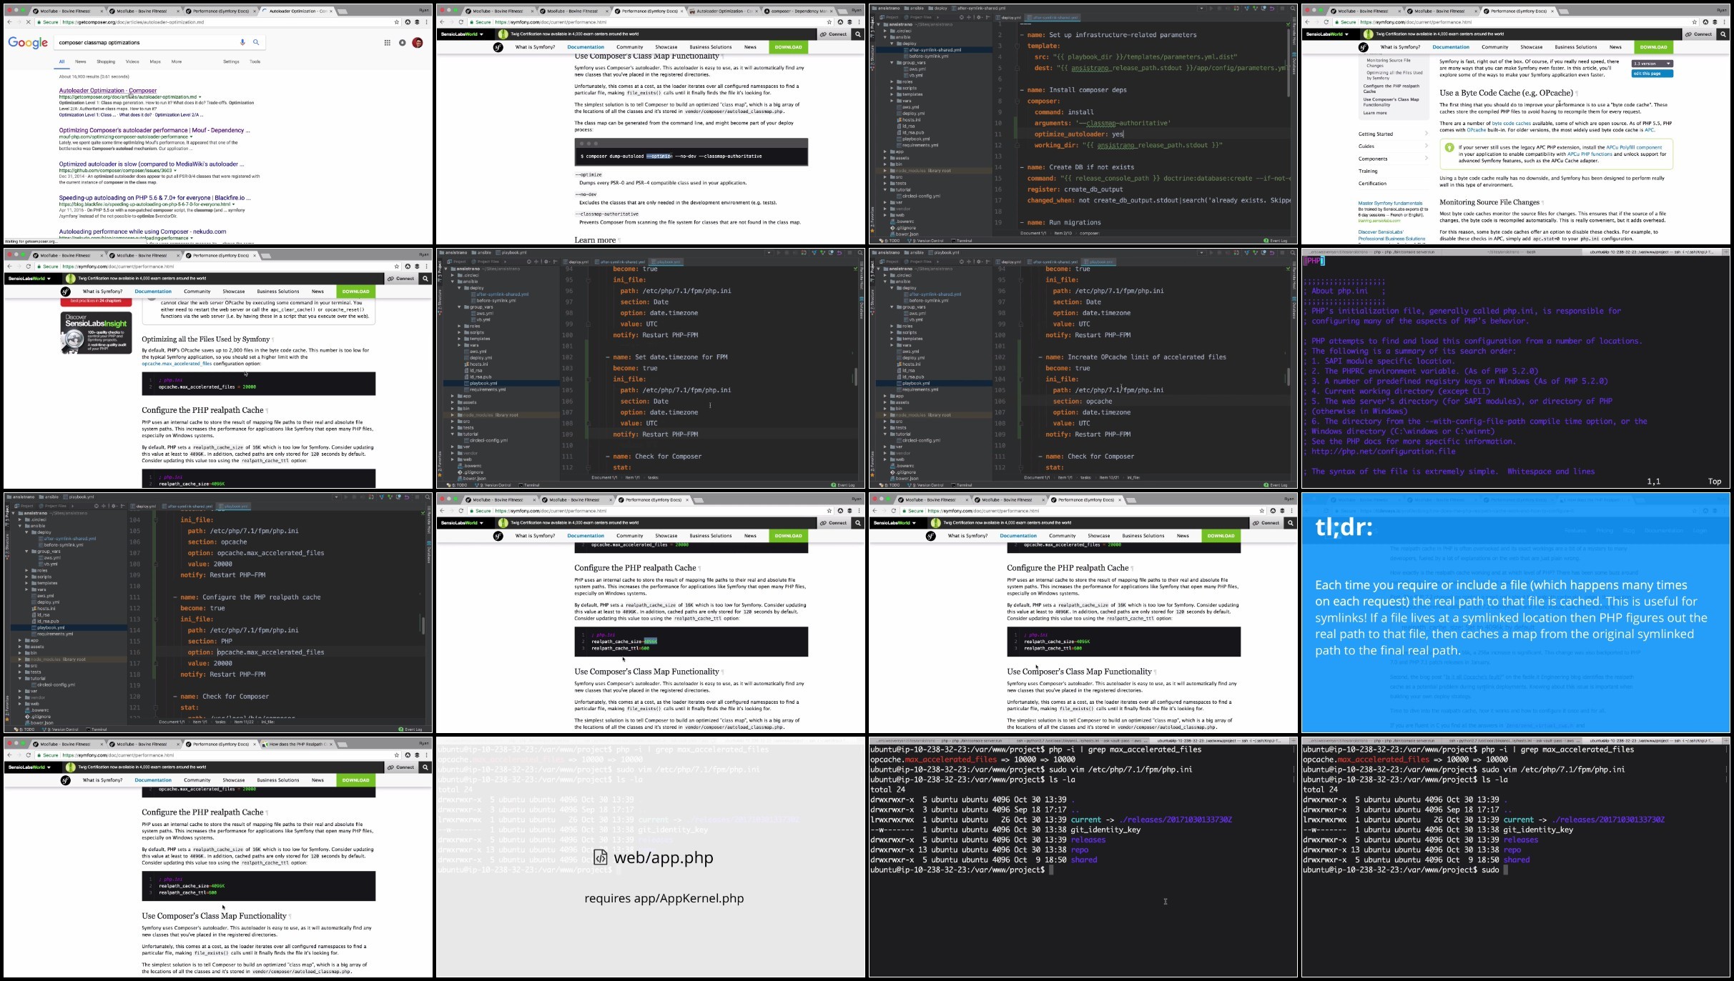Open "Certification" in the Symfony sidebar
This screenshot has width=1734, height=981.
1372,184
